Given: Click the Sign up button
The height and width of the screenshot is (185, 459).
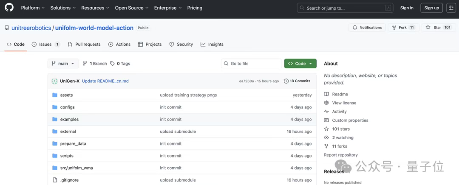Looking at the screenshot, I should point(431,8).
